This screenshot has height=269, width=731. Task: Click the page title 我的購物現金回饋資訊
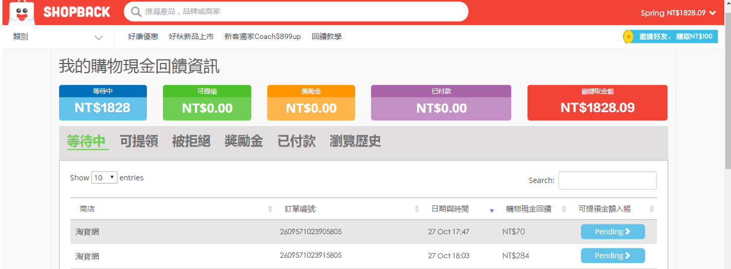(x=139, y=66)
